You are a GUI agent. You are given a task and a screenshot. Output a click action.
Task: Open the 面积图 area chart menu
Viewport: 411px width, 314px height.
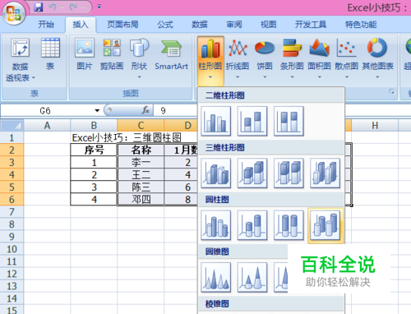pyautogui.click(x=319, y=58)
